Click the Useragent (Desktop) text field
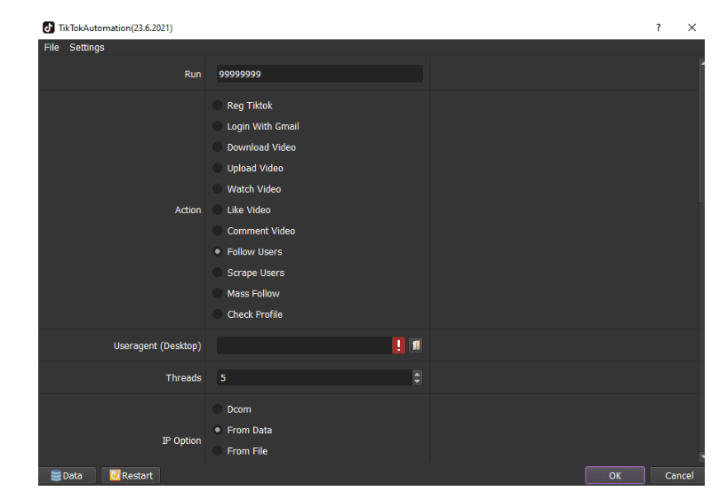The height and width of the screenshot is (499, 727). point(304,345)
